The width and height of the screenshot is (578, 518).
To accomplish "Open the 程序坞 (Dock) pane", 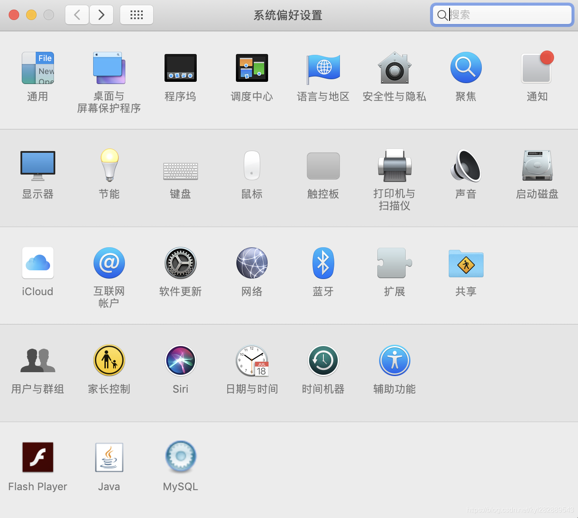I will 181,68.
